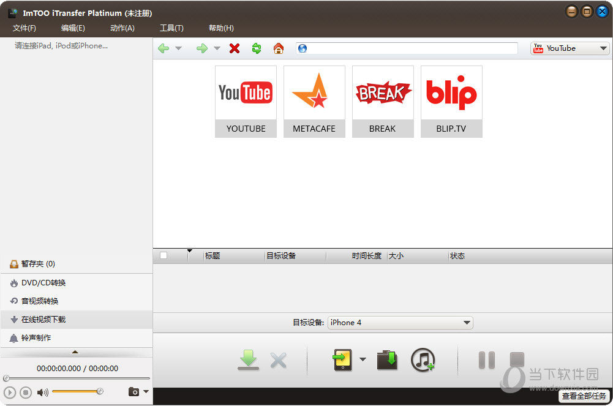Select 在线视频下载 in sidebar
The height and width of the screenshot is (406, 613).
pos(76,320)
